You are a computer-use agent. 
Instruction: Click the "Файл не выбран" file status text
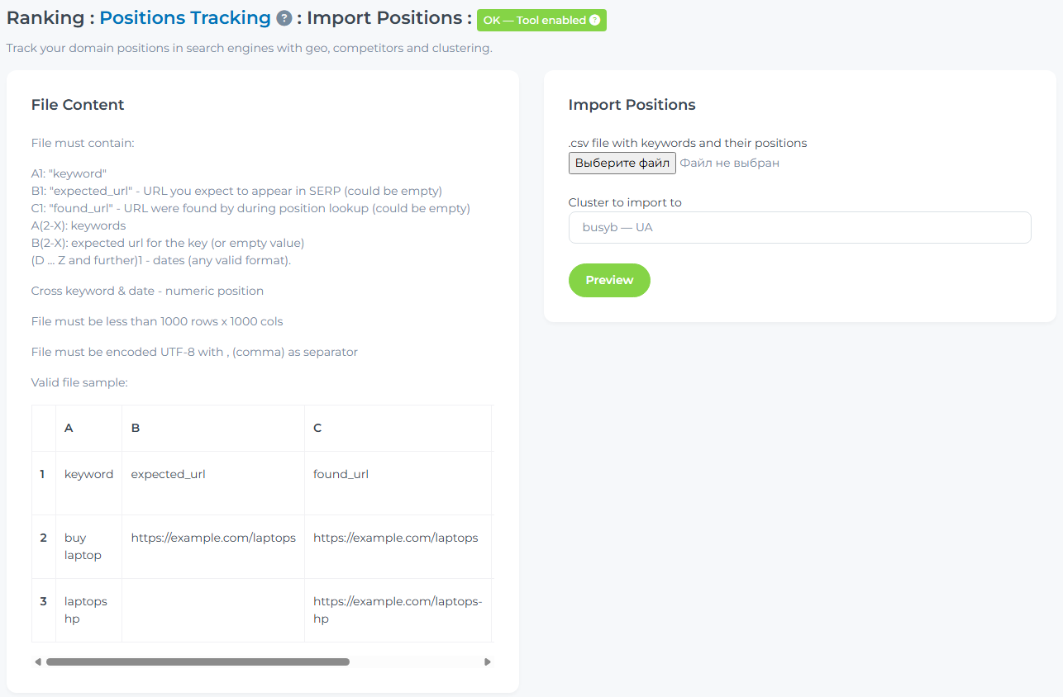(x=730, y=163)
